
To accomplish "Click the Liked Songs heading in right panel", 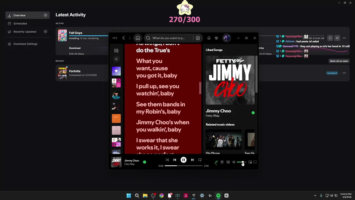I will [214, 50].
